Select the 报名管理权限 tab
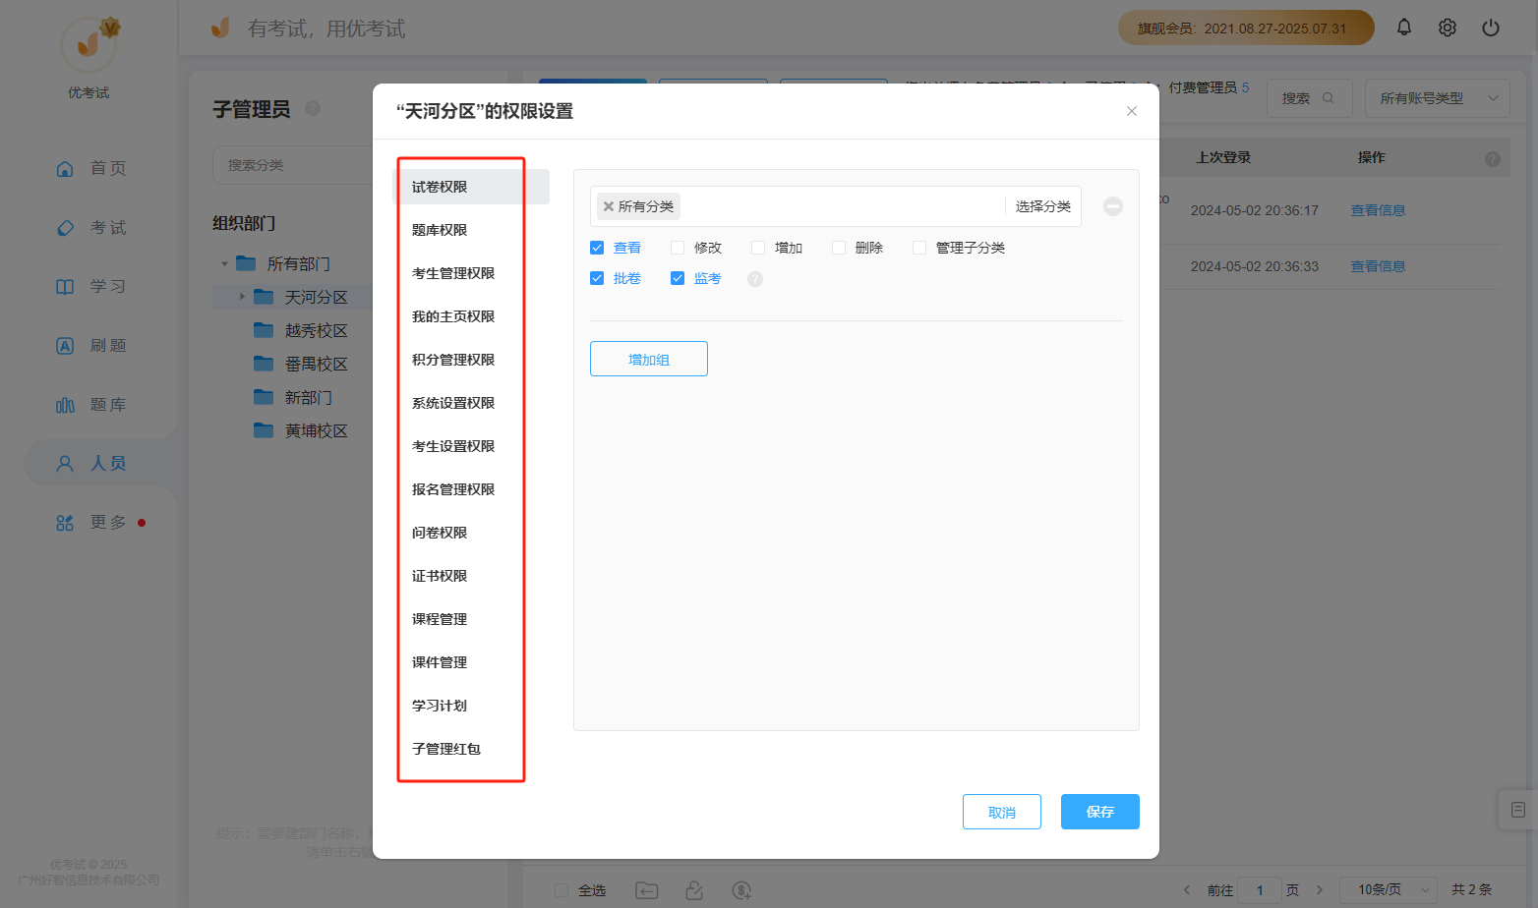Screen dimensions: 1538x908 click(x=471, y=489)
